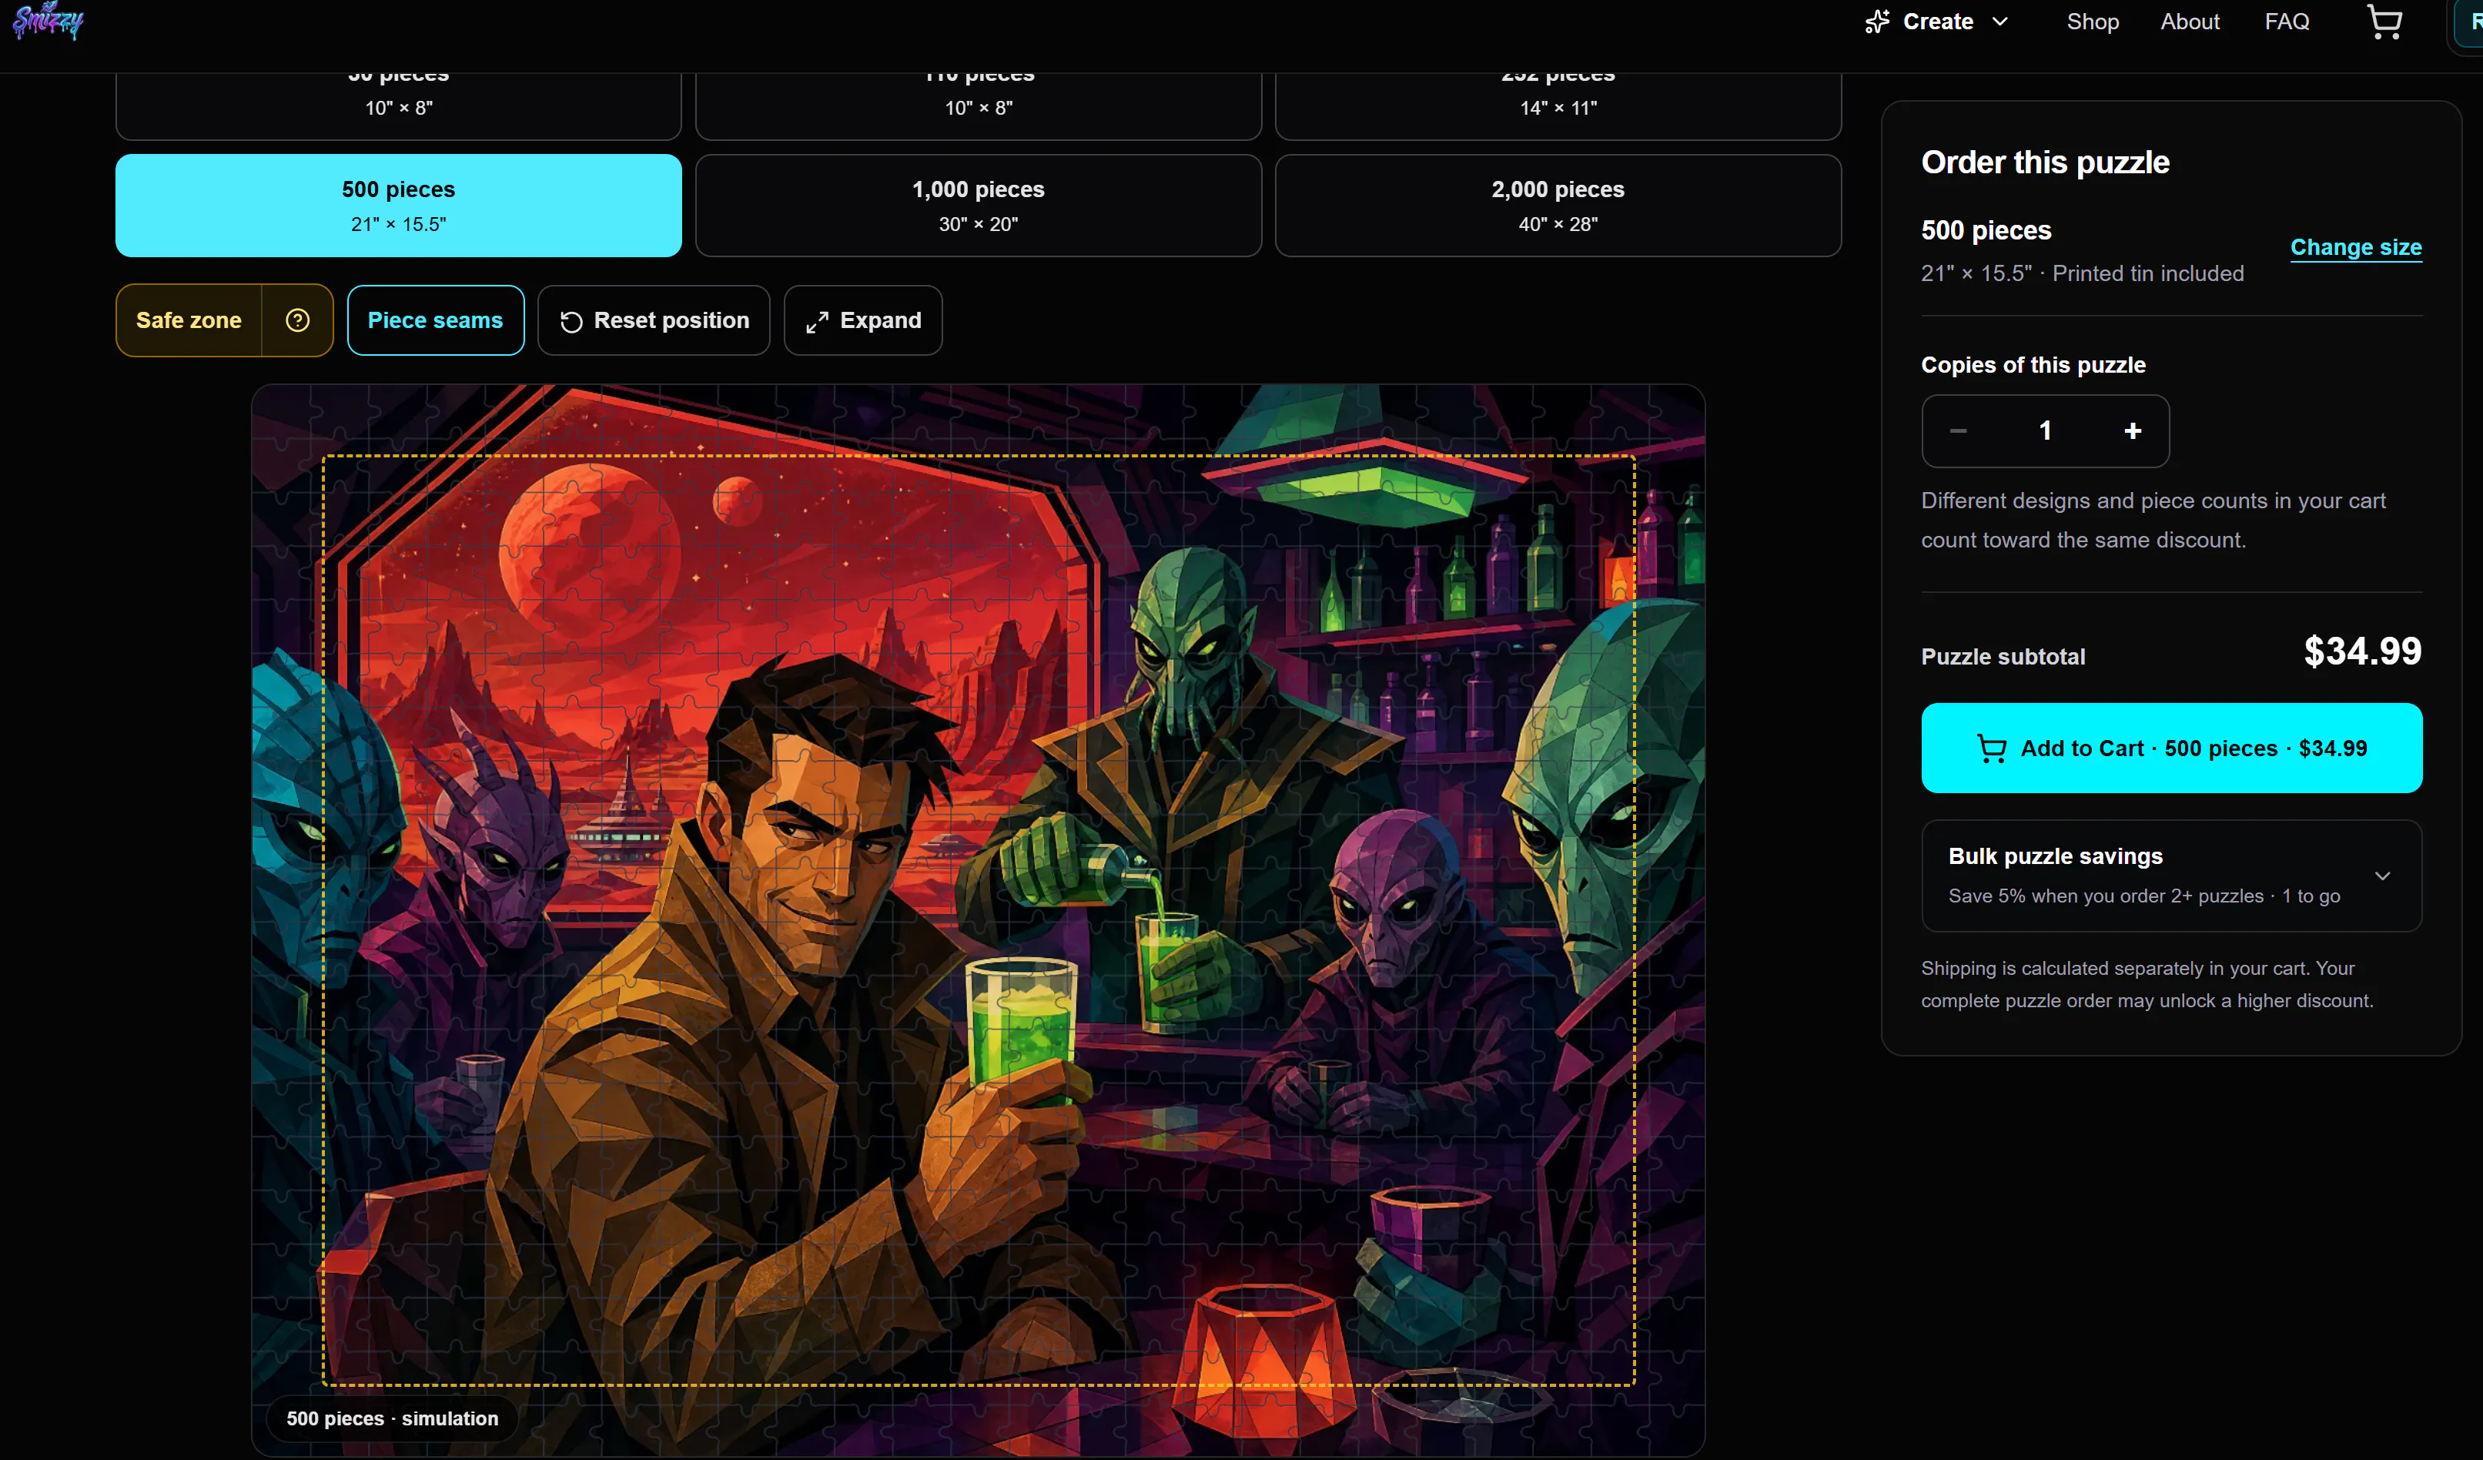
Task: Open the Create dropdown chevron
Action: click(x=2000, y=22)
